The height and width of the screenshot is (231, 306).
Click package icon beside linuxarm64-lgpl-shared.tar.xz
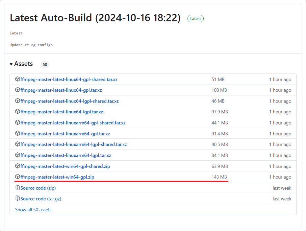[x=17, y=144]
